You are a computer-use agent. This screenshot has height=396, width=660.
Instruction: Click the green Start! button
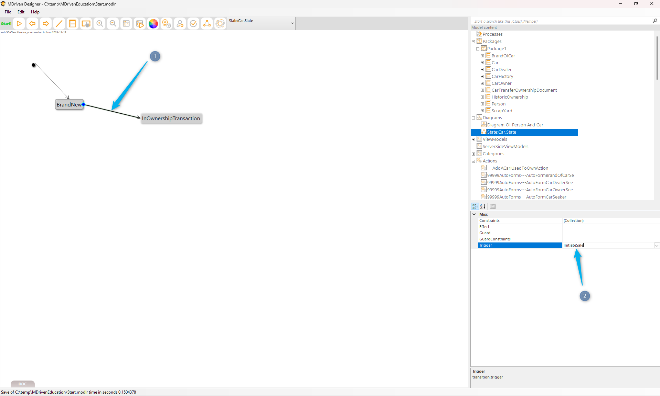pos(6,24)
